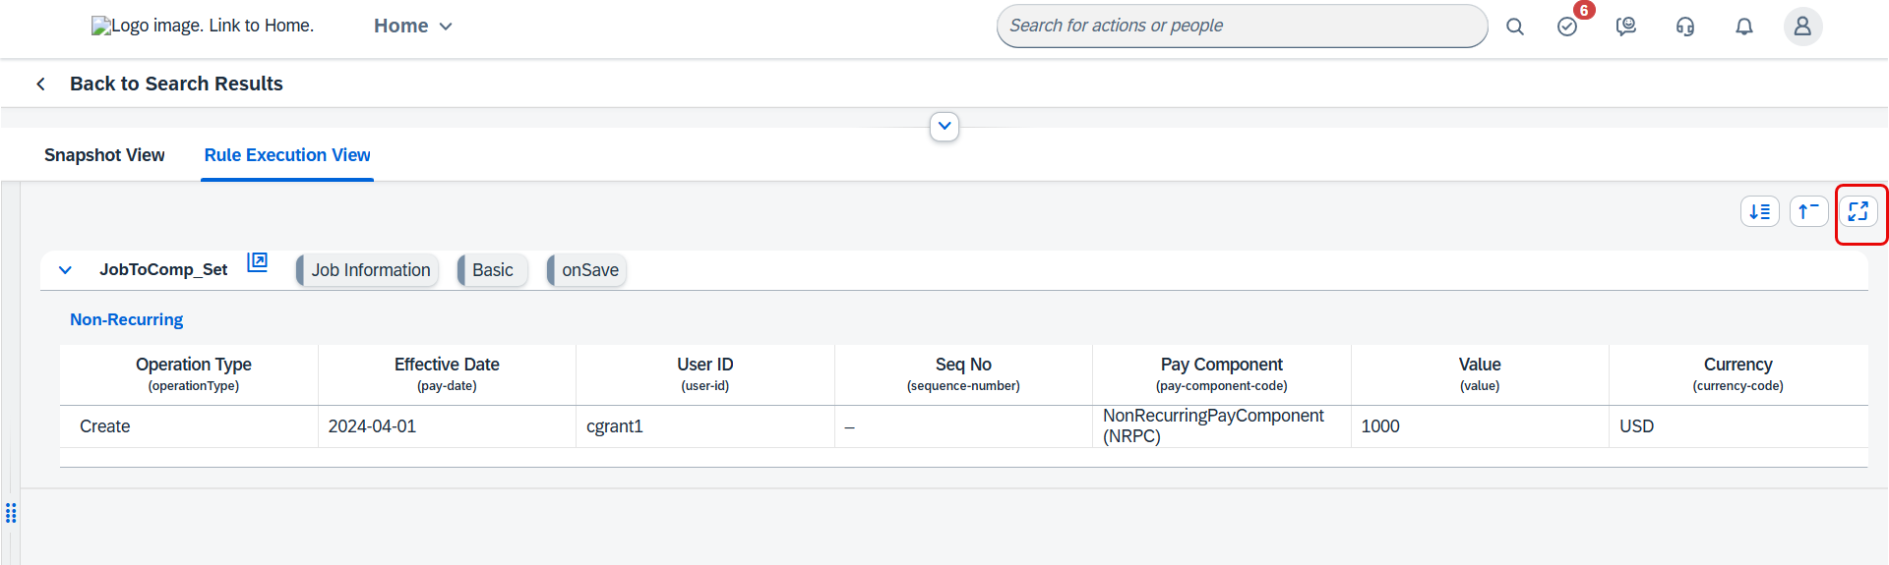Viewport: 1889px width, 565px height.
Task: Enter full screen mode
Action: 1859,211
